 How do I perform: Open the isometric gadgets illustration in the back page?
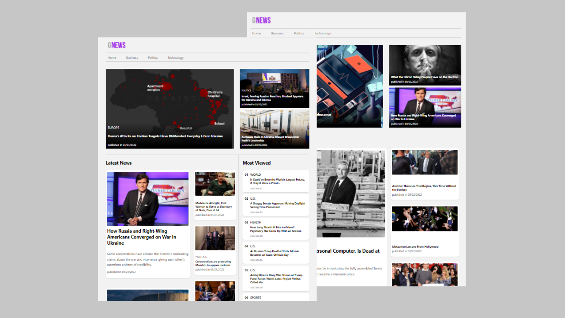tap(350, 86)
